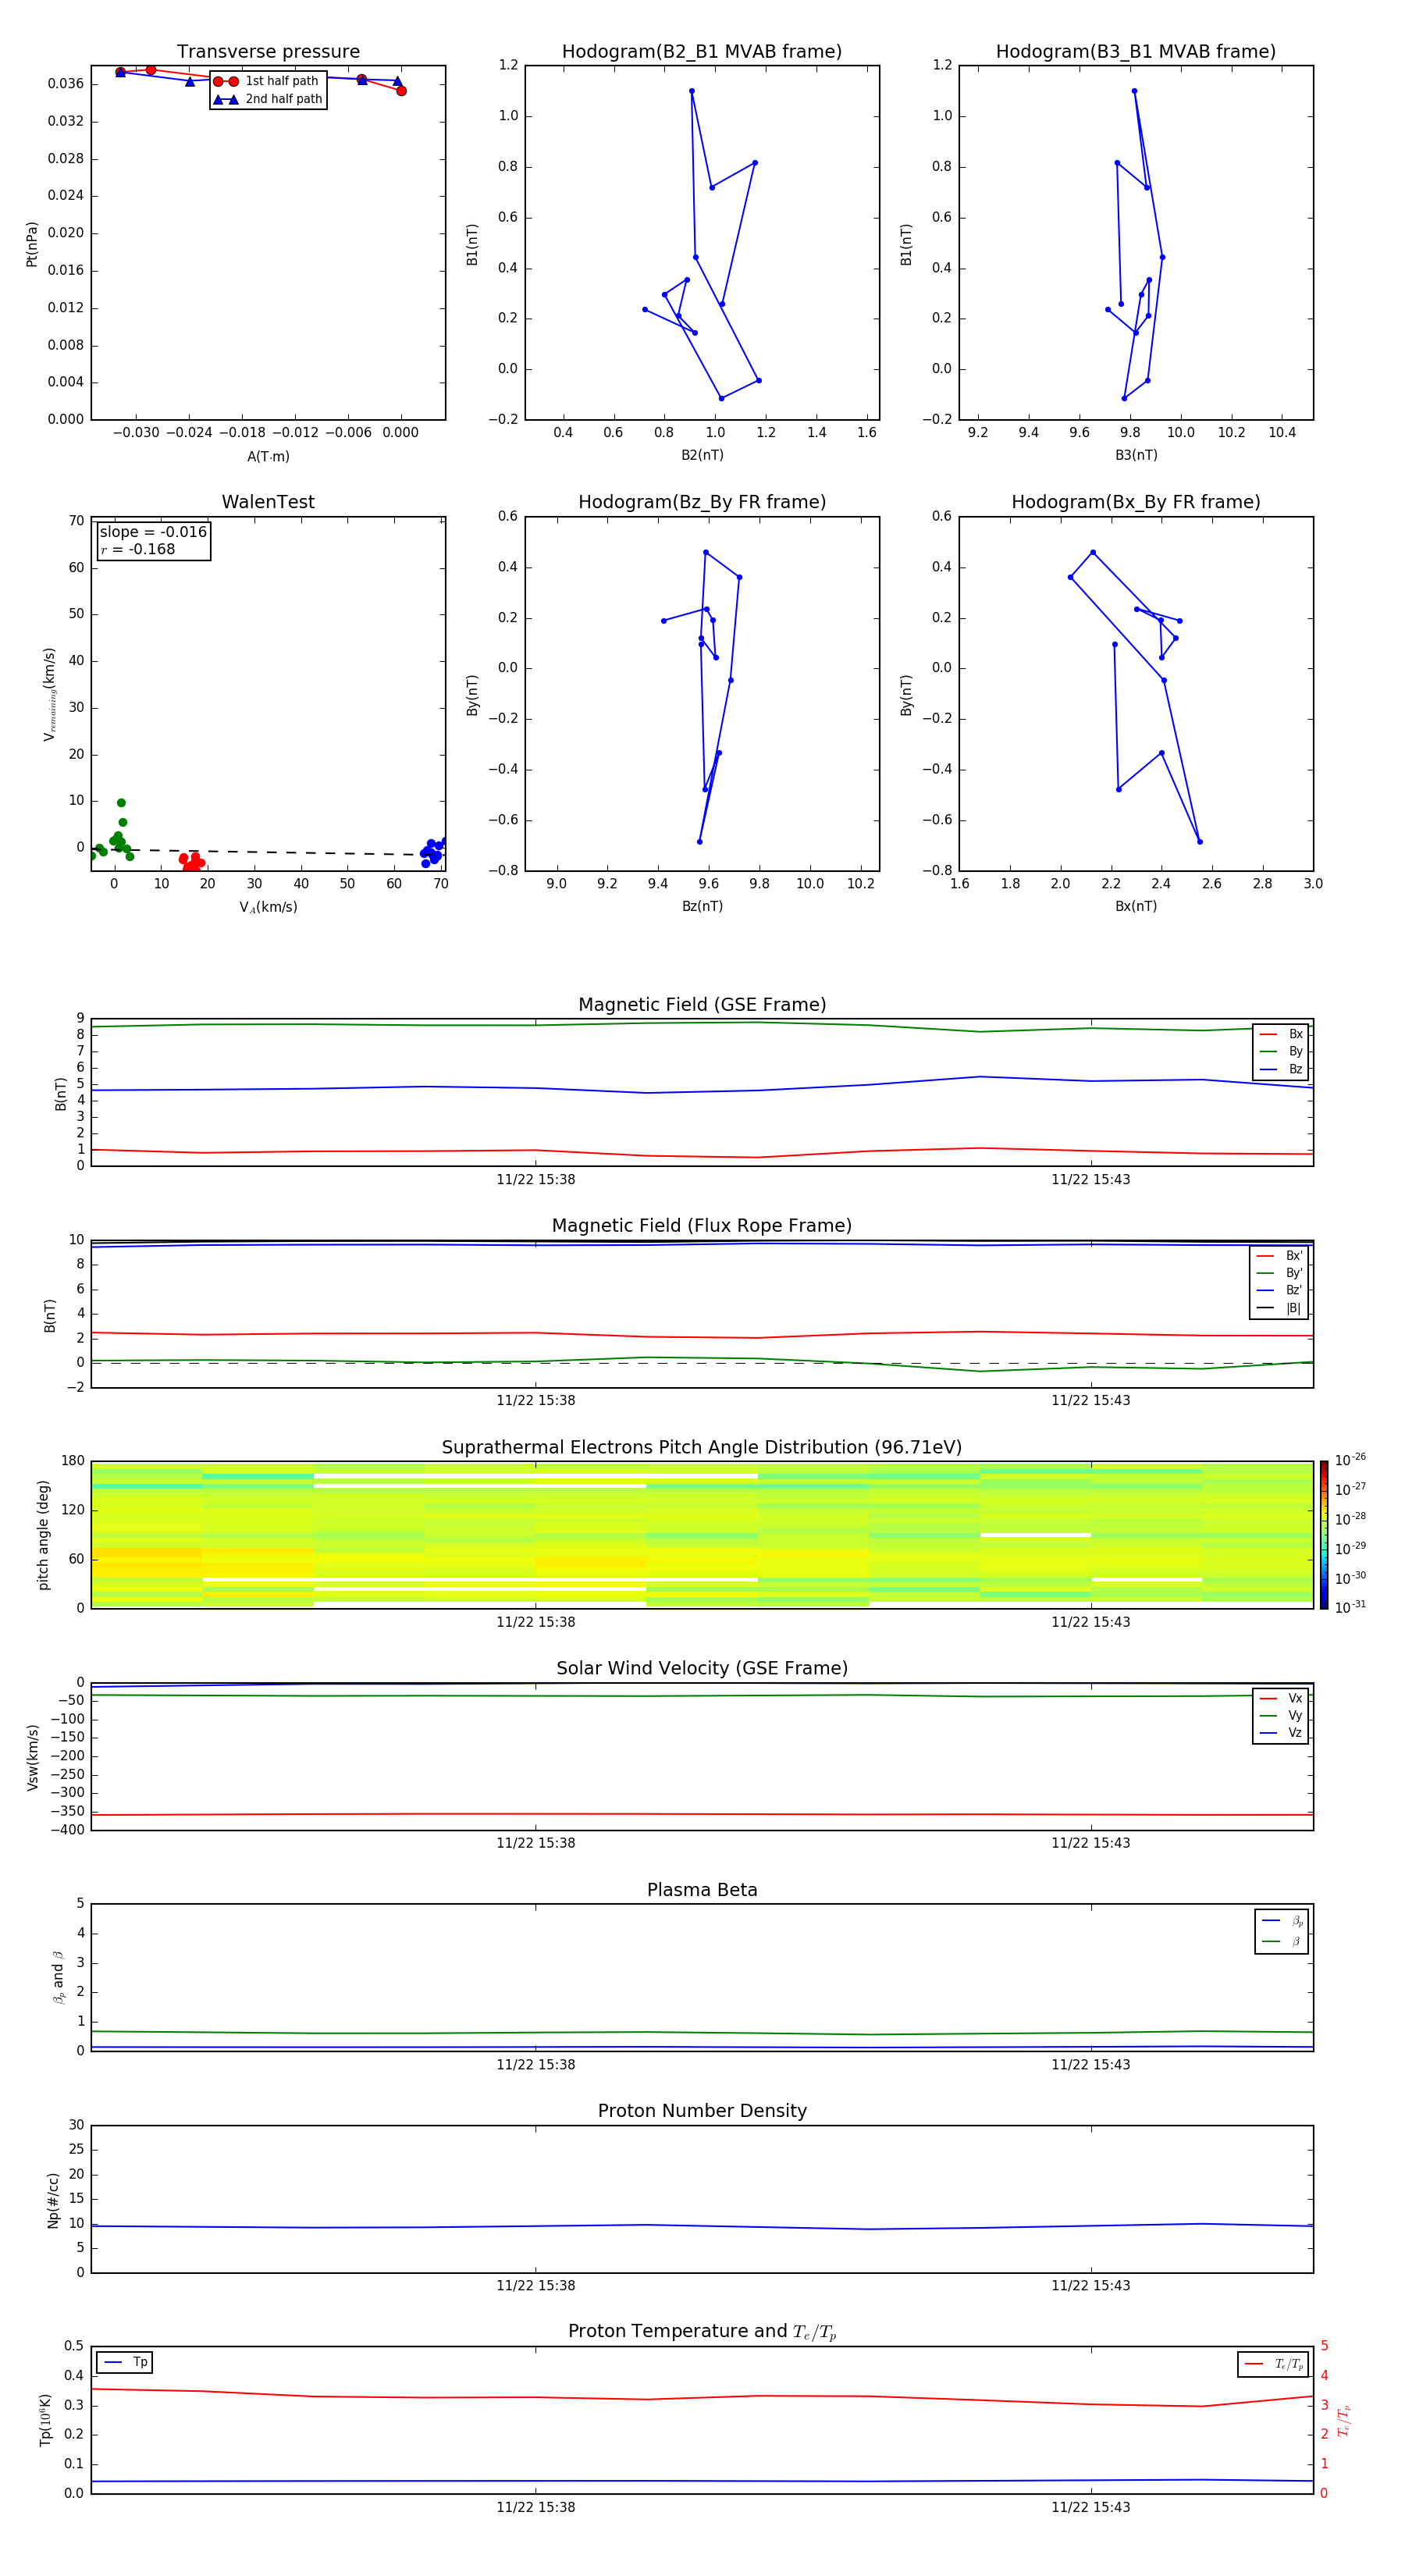Click the 'Bx(nT)' x-axis label
The width and height of the screenshot is (1405, 2576).
tap(1136, 906)
